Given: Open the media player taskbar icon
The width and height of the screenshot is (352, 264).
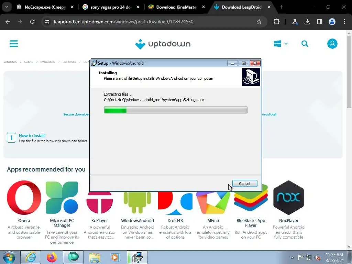Looking at the screenshot, I should [x=115, y=257].
